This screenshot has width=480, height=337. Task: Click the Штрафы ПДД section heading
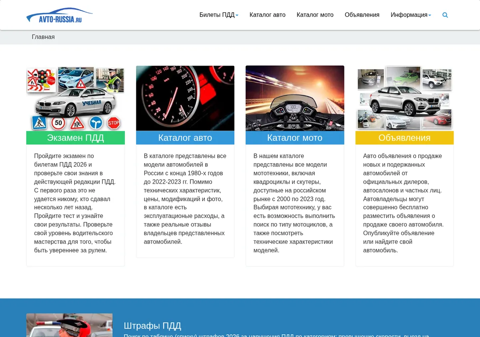[152, 326]
